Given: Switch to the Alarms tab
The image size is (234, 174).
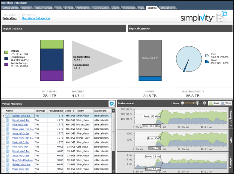Looking at the screenshot, I should 116,8.
